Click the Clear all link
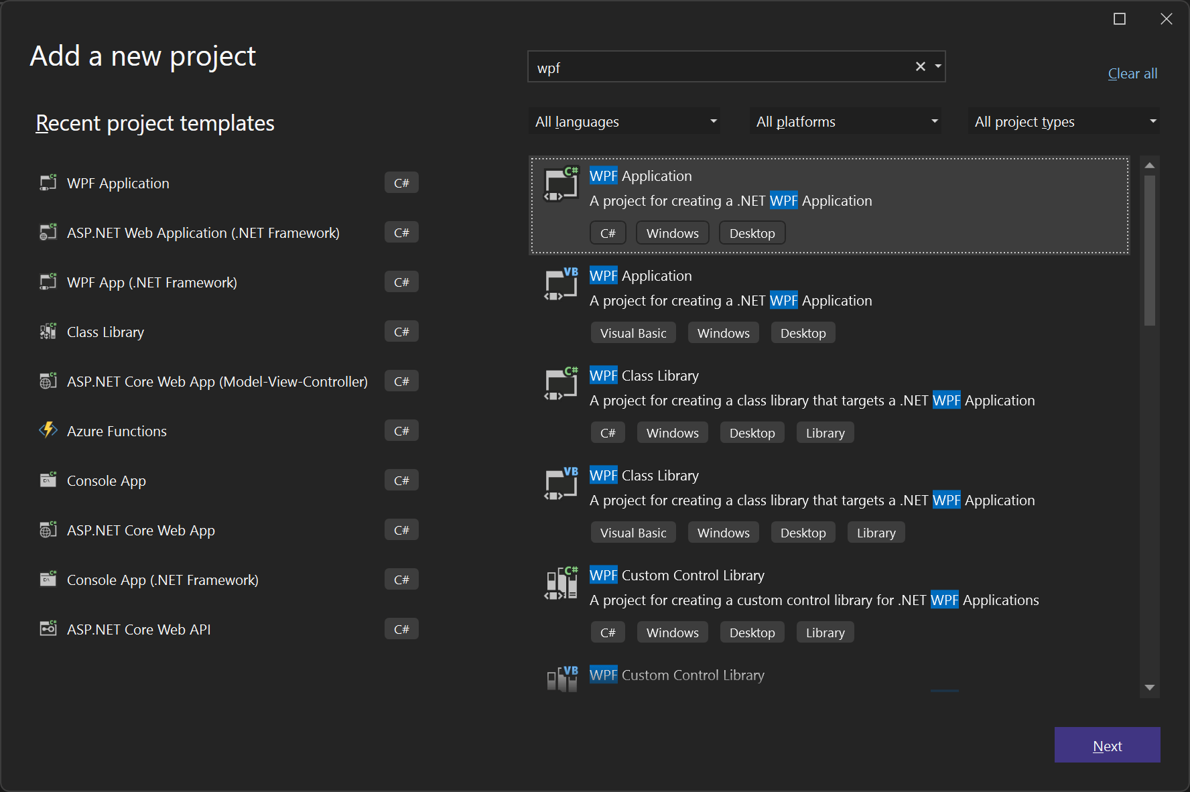Viewport: 1190px width, 792px height. [1132, 73]
